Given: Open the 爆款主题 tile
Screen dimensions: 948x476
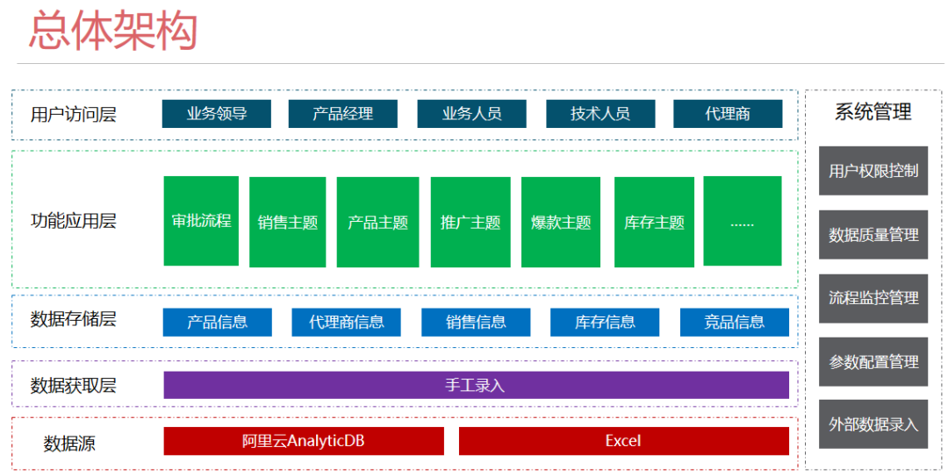Looking at the screenshot, I should tap(561, 223).
